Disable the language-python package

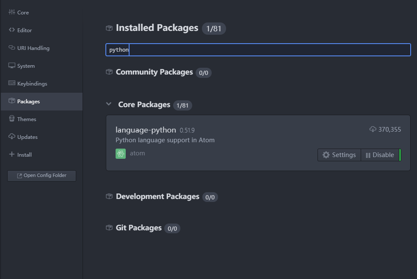point(380,155)
